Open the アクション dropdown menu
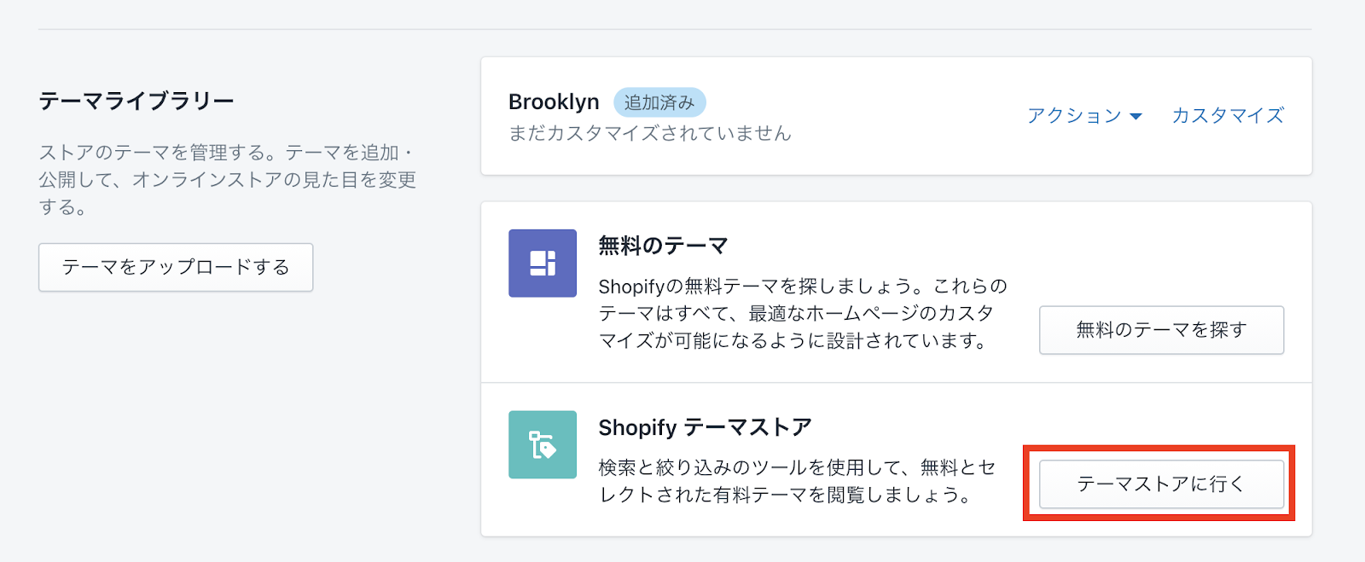 (x=1074, y=115)
